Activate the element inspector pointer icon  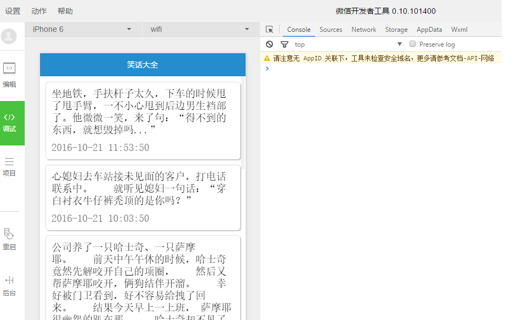pyautogui.click(x=270, y=30)
